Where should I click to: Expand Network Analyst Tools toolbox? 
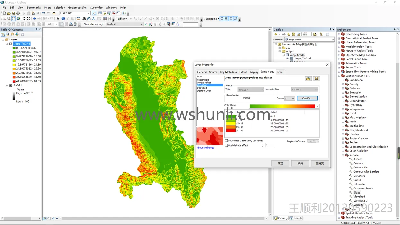(339, 51)
